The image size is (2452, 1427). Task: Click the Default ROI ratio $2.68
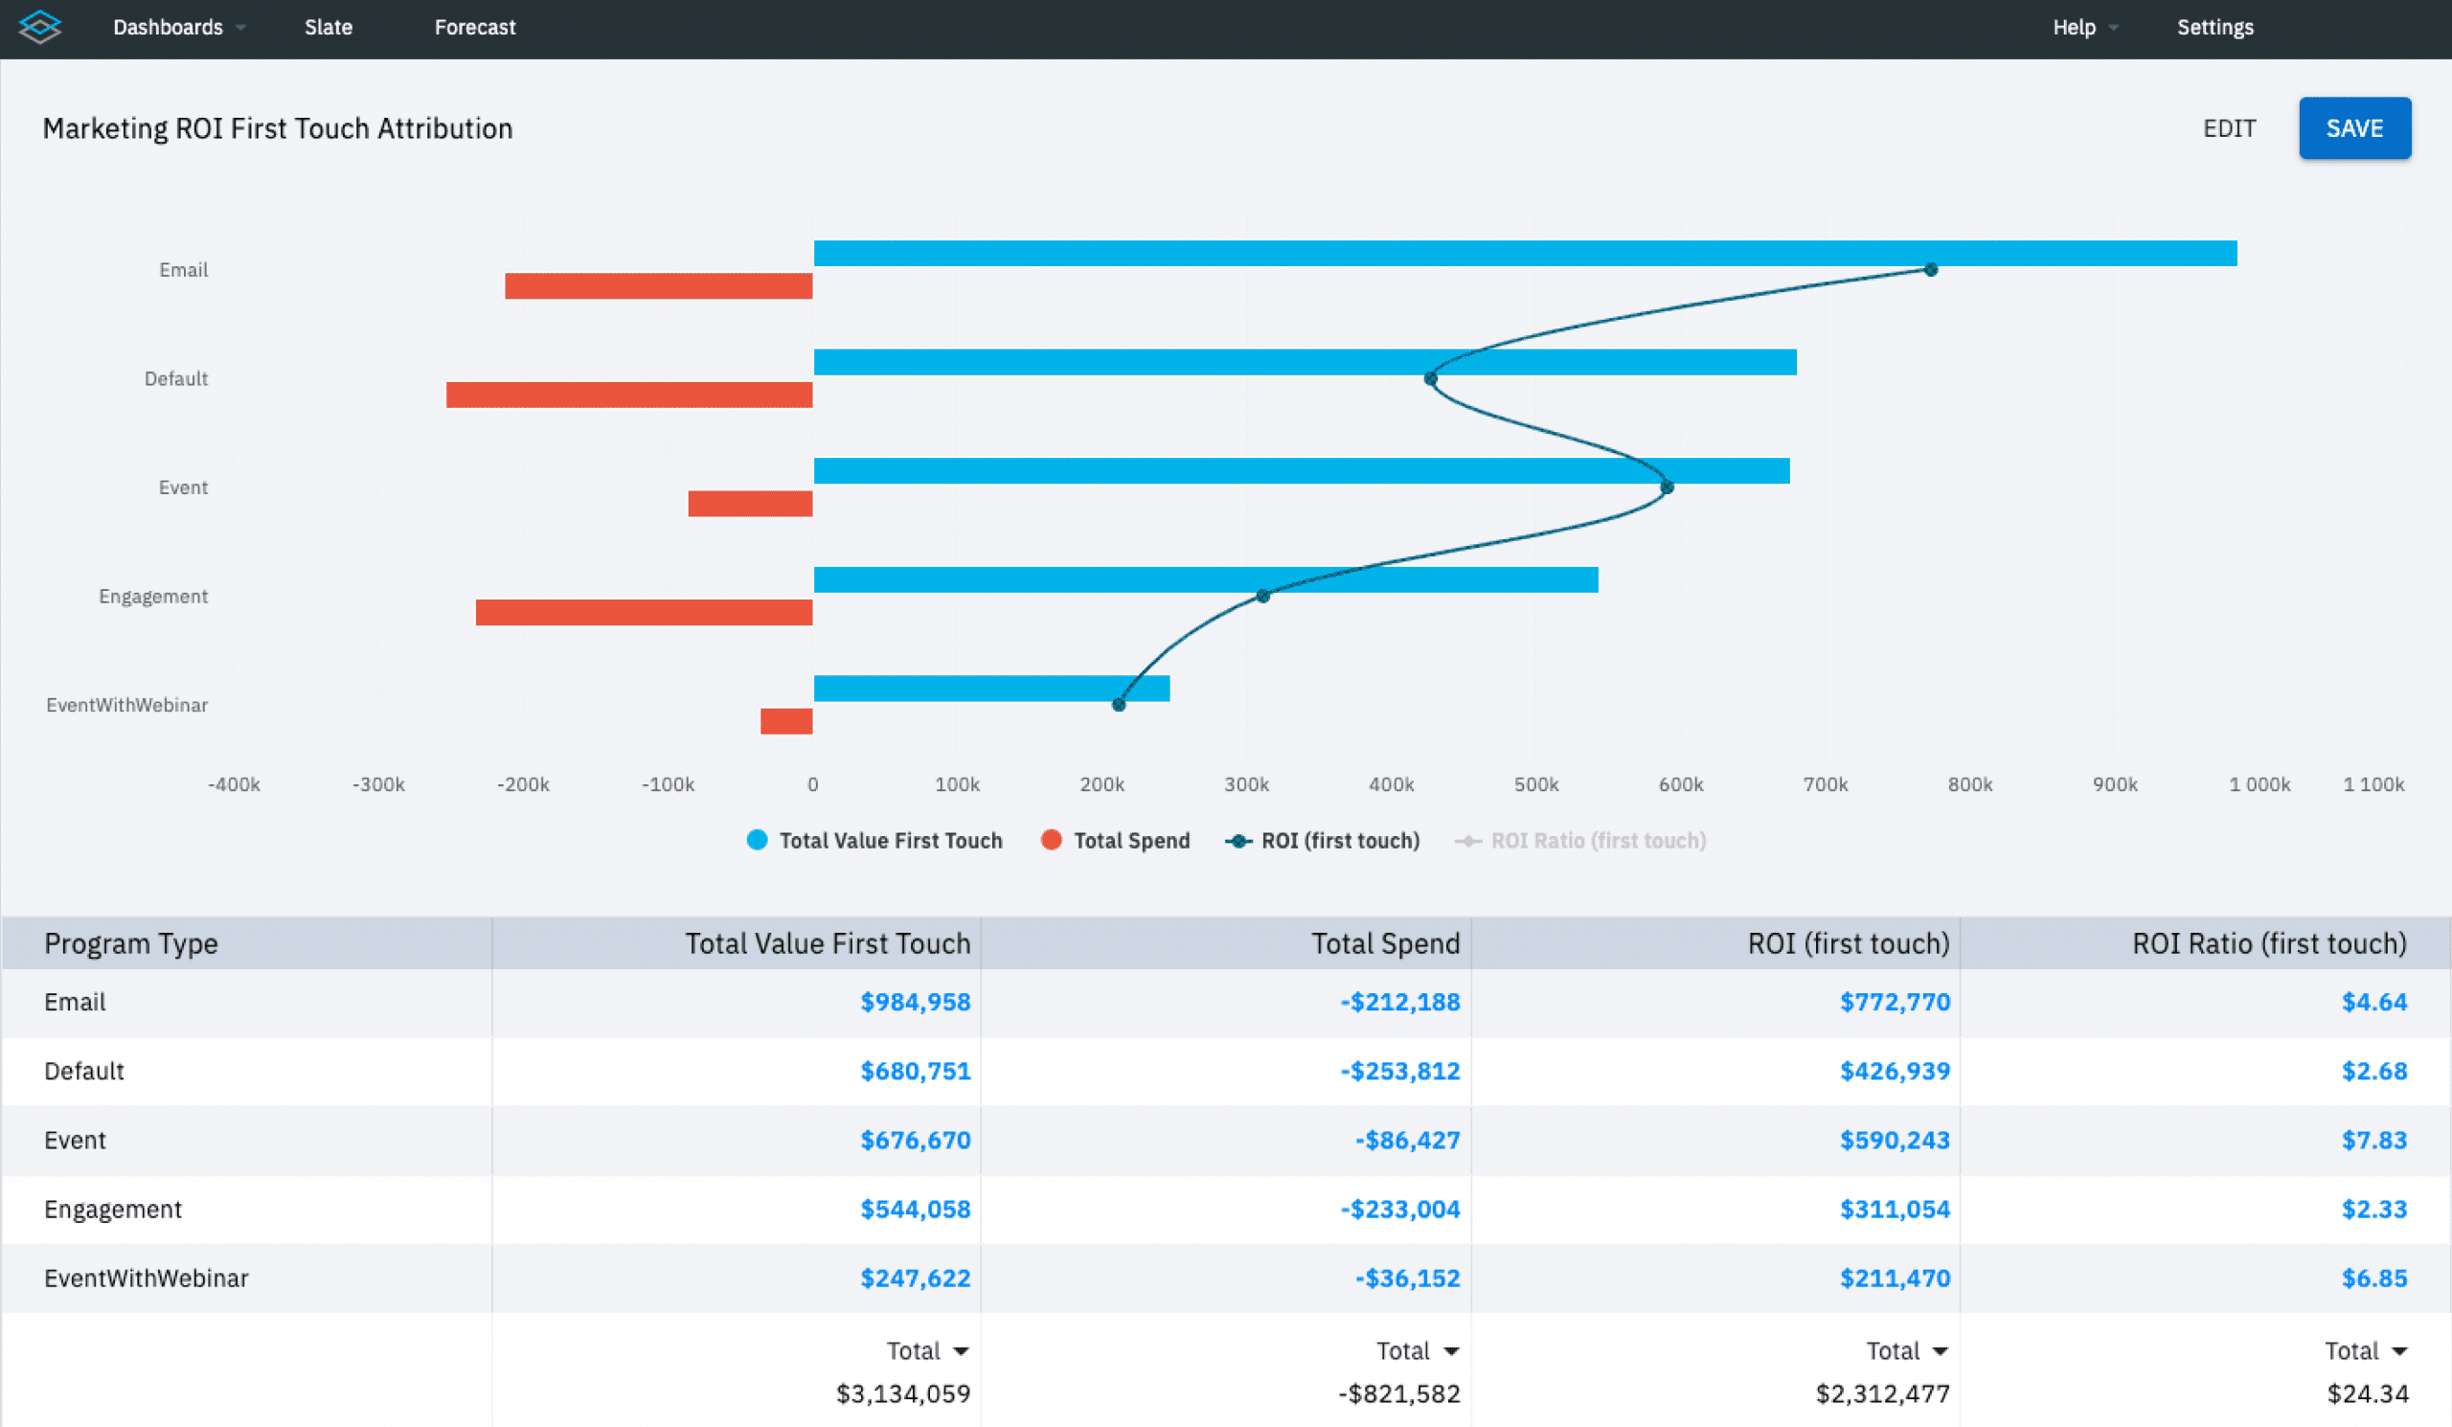tap(2374, 1071)
